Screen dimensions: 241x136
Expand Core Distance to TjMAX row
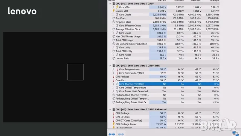(x=113, y=73)
